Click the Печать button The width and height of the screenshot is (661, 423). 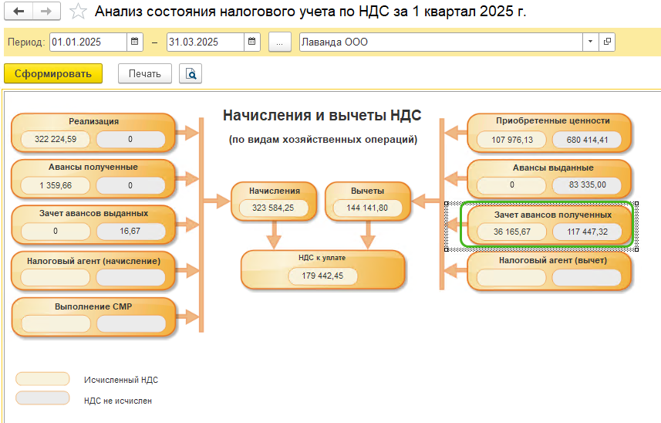[x=144, y=74]
